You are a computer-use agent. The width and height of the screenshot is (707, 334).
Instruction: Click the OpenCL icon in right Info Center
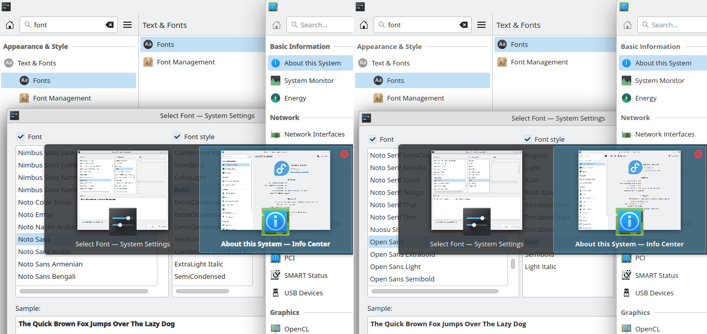tap(626, 329)
